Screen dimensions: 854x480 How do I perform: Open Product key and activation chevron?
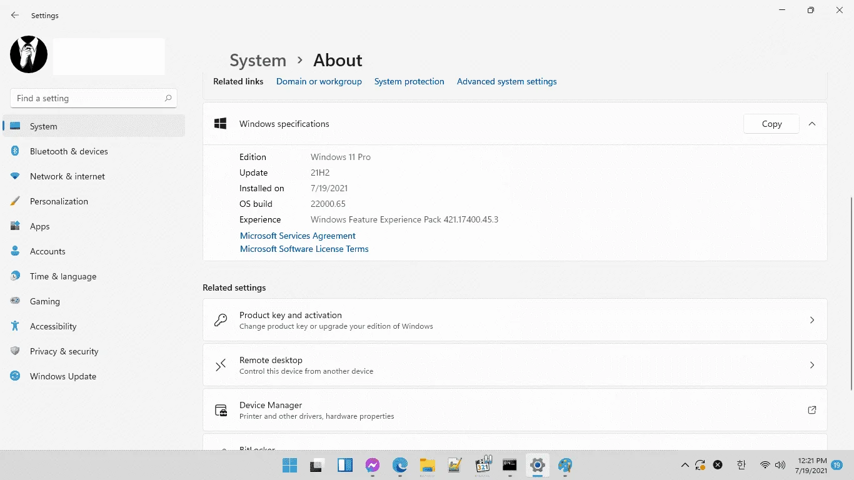tap(812, 320)
